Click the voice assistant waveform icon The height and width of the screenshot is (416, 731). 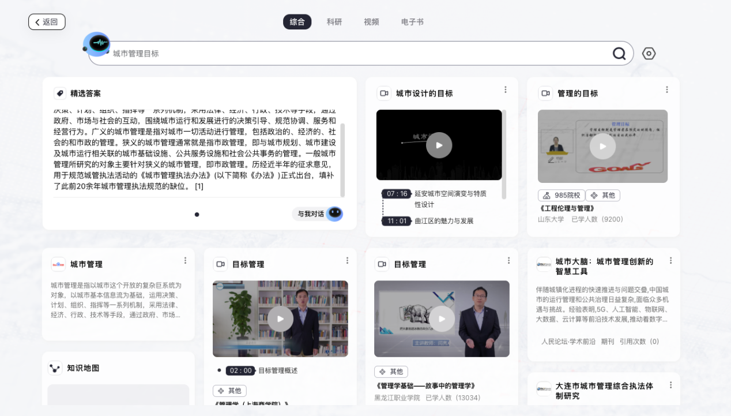click(97, 44)
